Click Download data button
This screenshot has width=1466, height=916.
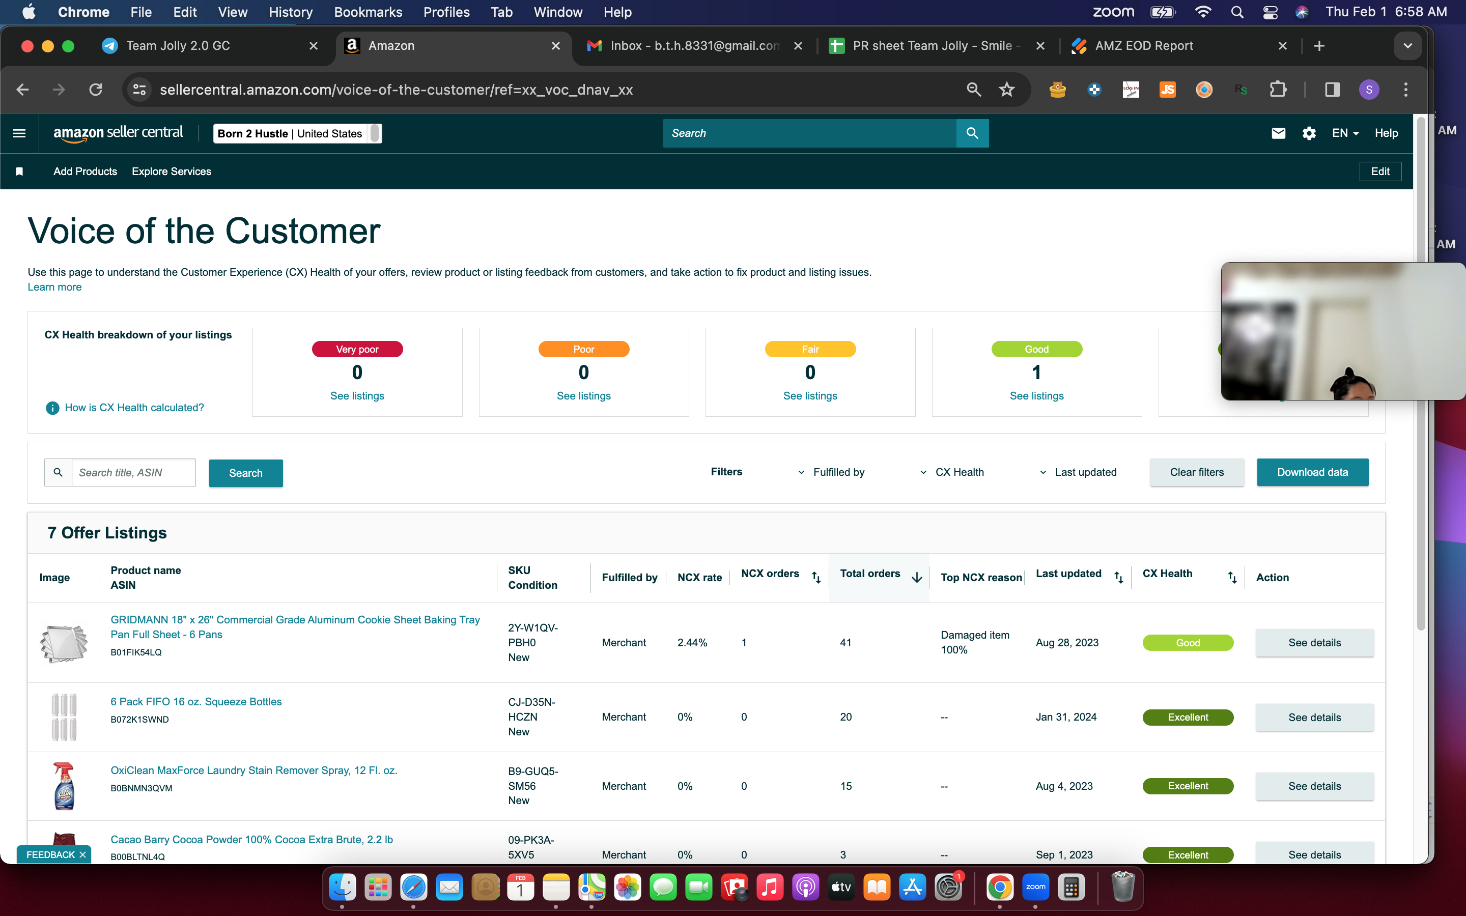point(1313,473)
